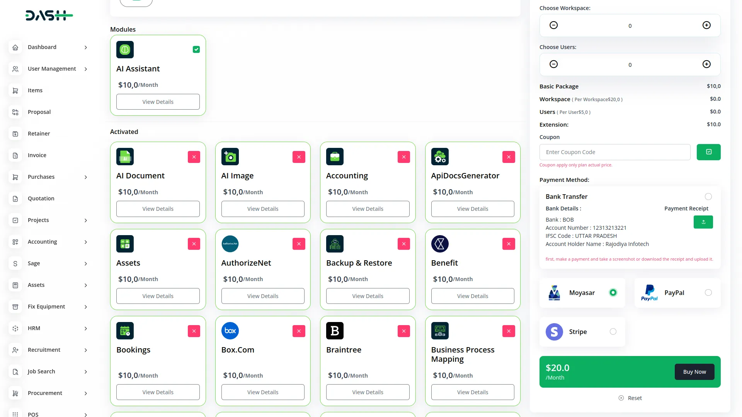Expand the Purchases sidebar menu
Screen dimensions: 742x417
click(41, 177)
